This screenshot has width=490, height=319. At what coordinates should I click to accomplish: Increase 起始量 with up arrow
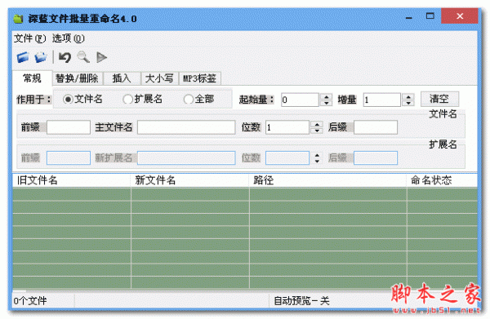(x=326, y=97)
